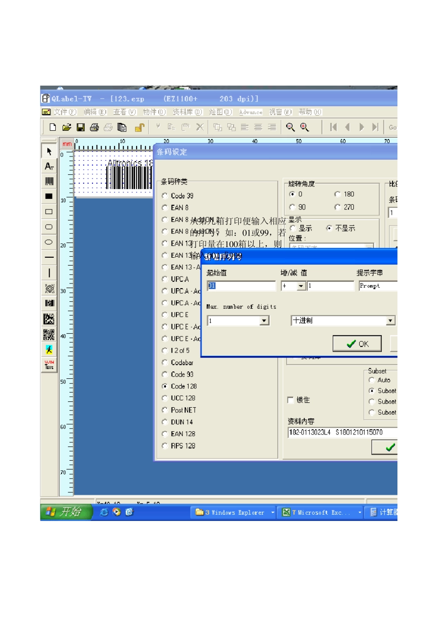Image resolution: width=437 pixels, height=619 pixels.
Task: Click the Prompt string field
Action: coord(378,286)
